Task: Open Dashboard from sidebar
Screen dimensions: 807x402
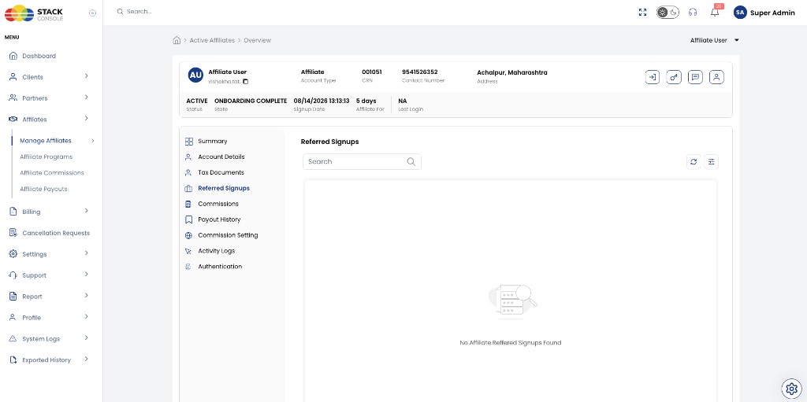Action: [39, 56]
